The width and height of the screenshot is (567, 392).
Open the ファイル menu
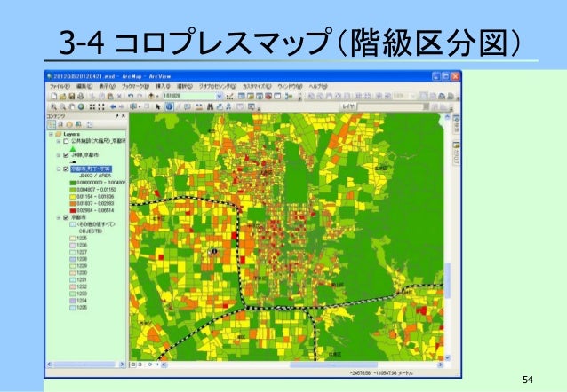(x=60, y=87)
